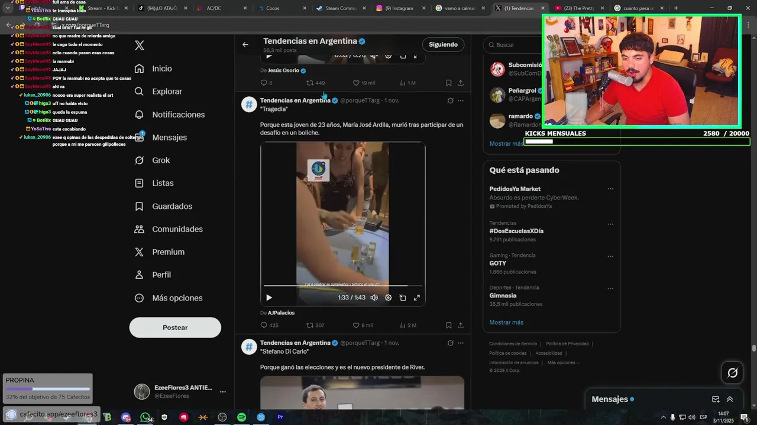This screenshot has height=425, width=757.
Task: Open WhatsApp from the taskbar
Action: tap(145, 417)
